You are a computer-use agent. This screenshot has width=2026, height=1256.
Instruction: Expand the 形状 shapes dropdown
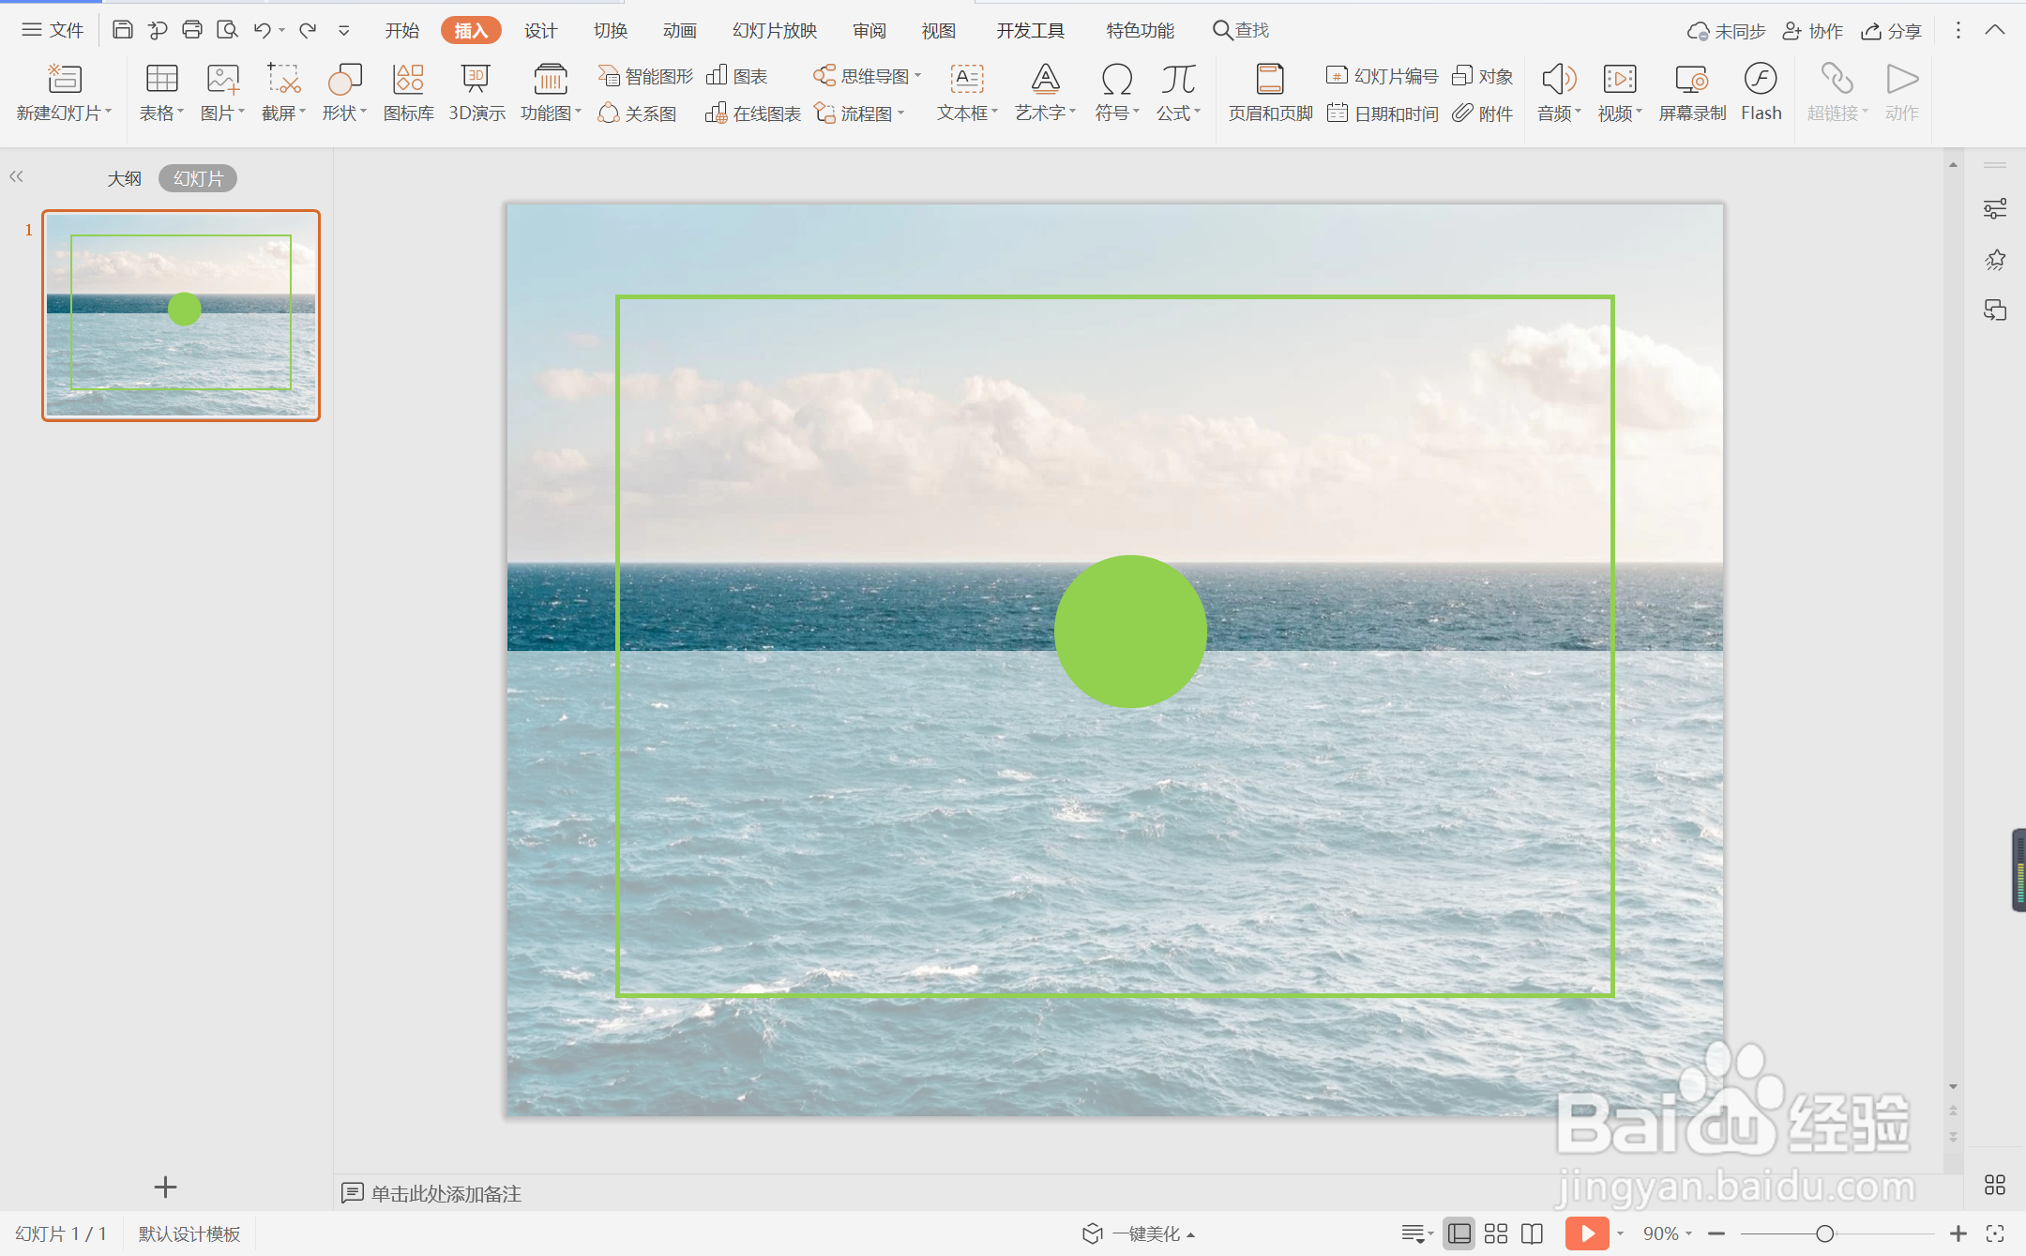click(x=344, y=113)
